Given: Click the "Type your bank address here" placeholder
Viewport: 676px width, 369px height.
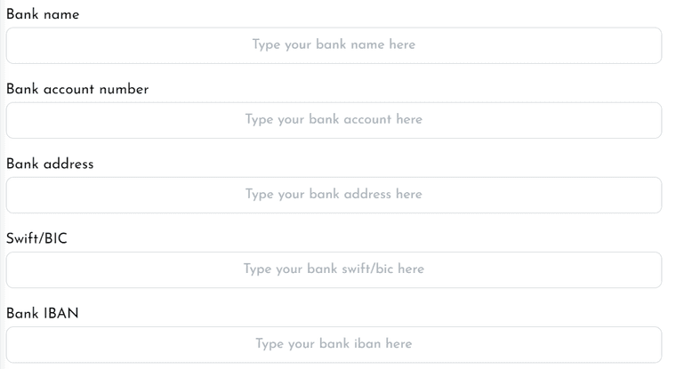Looking at the screenshot, I should pyautogui.click(x=334, y=194).
